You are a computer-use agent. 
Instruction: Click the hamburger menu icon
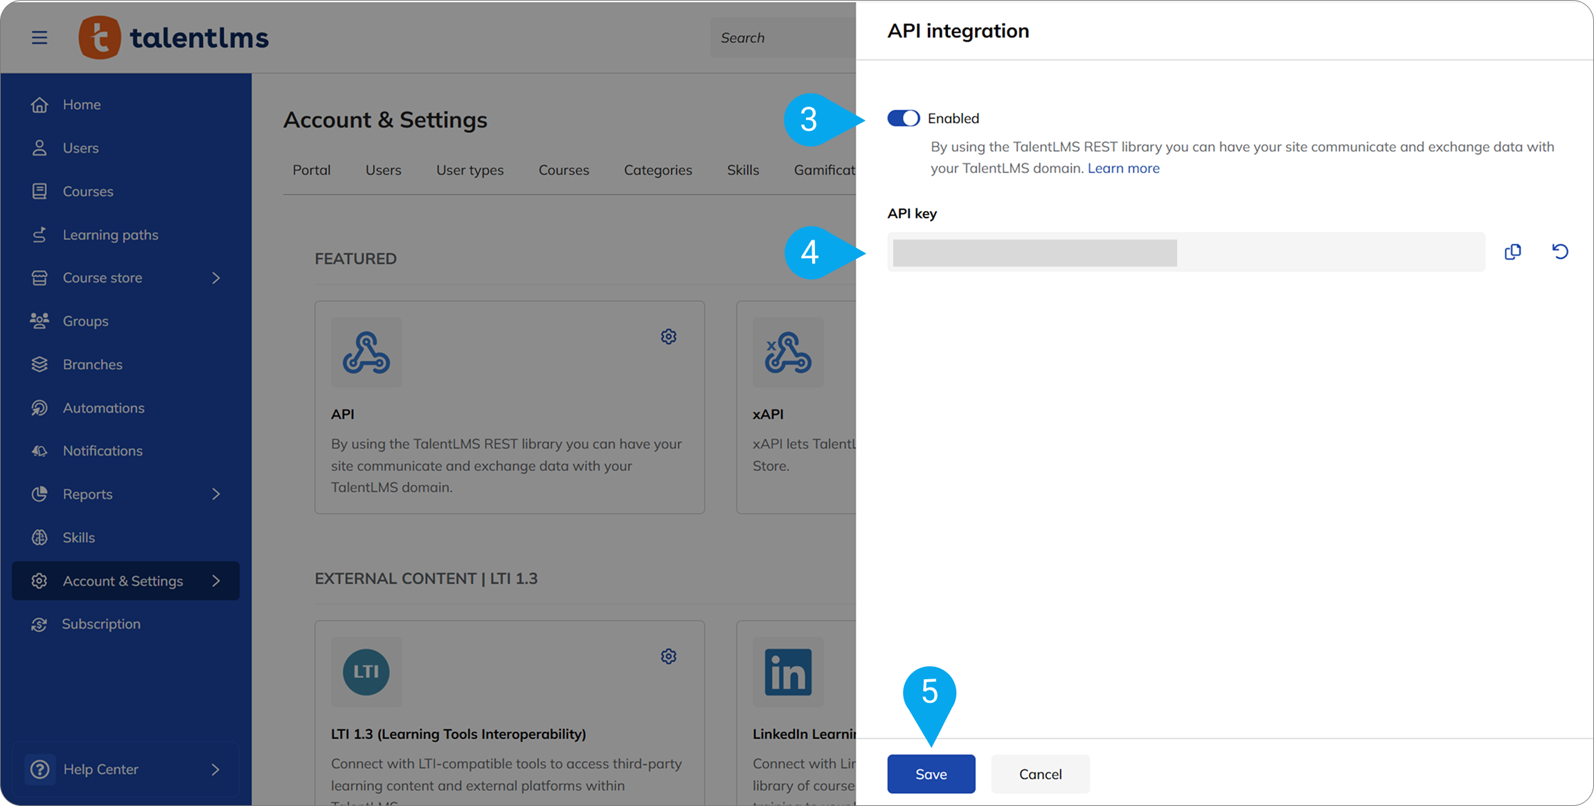pyautogui.click(x=39, y=37)
